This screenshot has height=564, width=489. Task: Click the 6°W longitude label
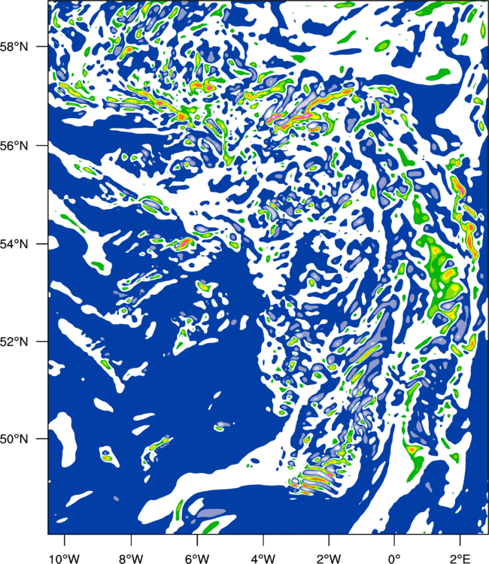click(x=197, y=559)
